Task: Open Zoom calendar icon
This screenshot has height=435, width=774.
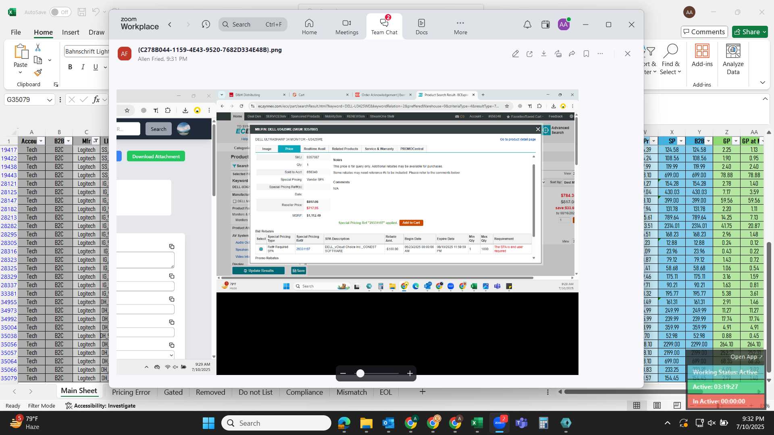Action: [545, 25]
